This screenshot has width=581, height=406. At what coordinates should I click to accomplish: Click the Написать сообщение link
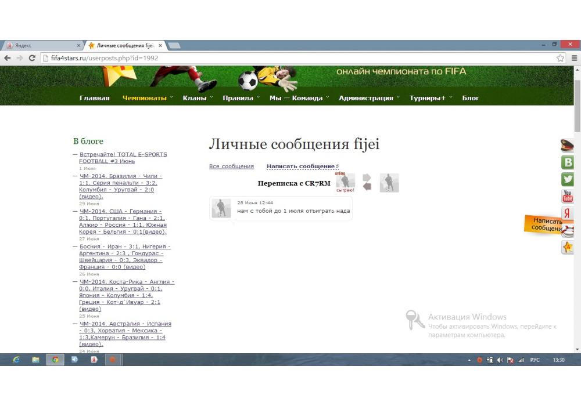[300, 166]
